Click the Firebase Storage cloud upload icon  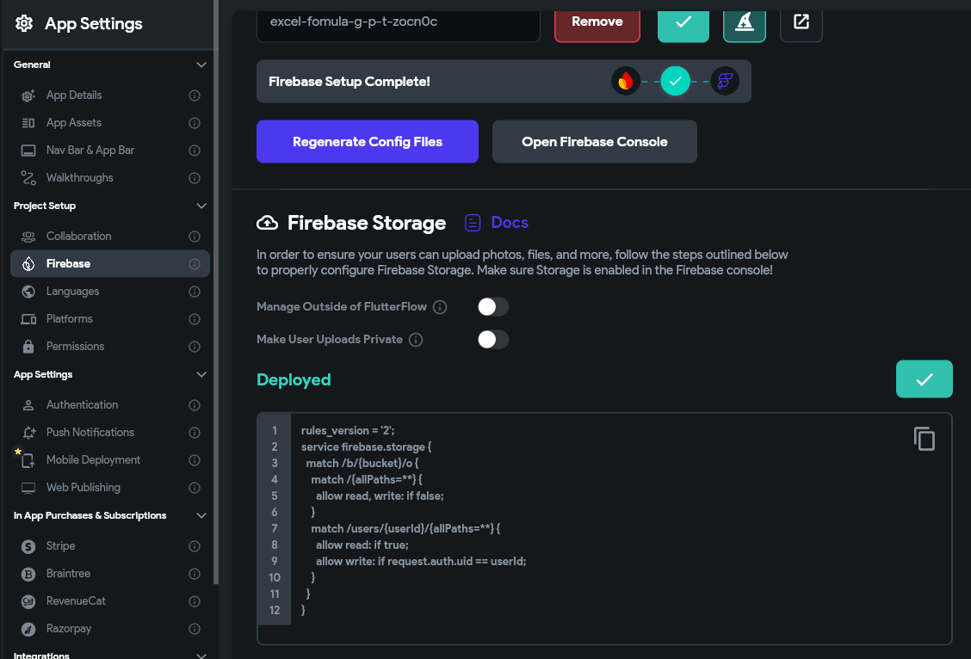pyautogui.click(x=268, y=223)
